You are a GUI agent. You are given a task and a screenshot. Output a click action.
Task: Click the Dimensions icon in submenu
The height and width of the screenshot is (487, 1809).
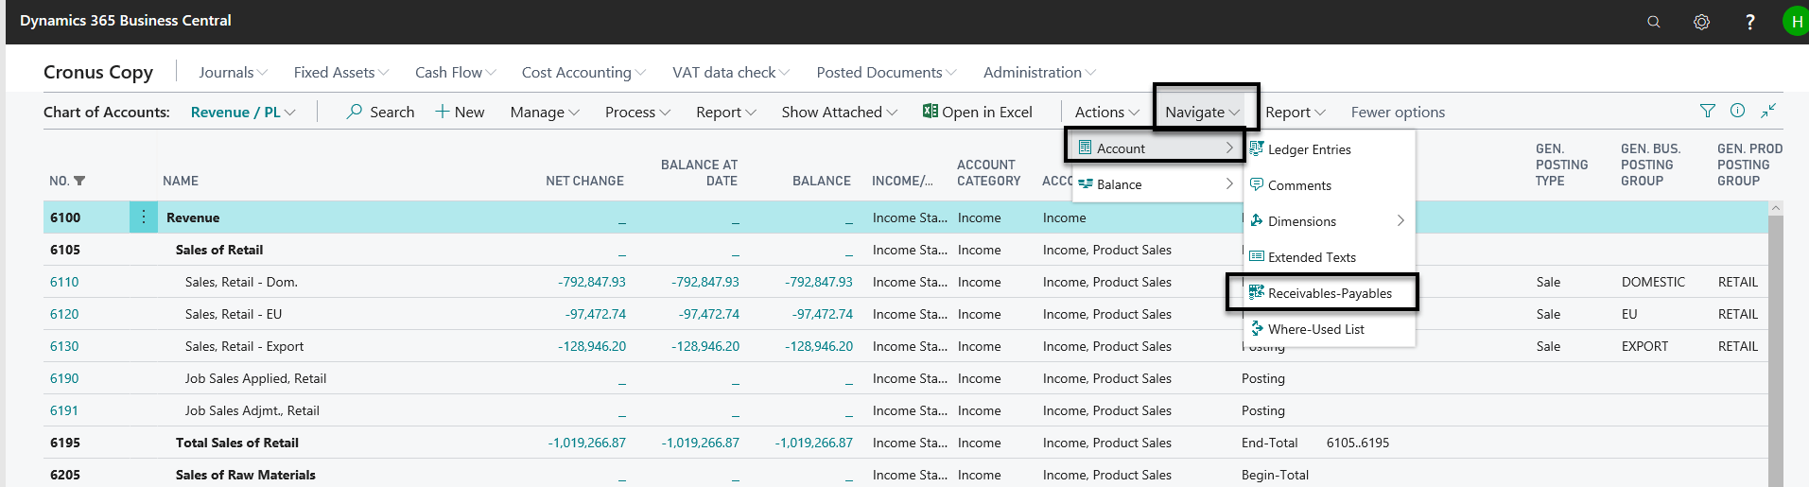(x=1257, y=220)
